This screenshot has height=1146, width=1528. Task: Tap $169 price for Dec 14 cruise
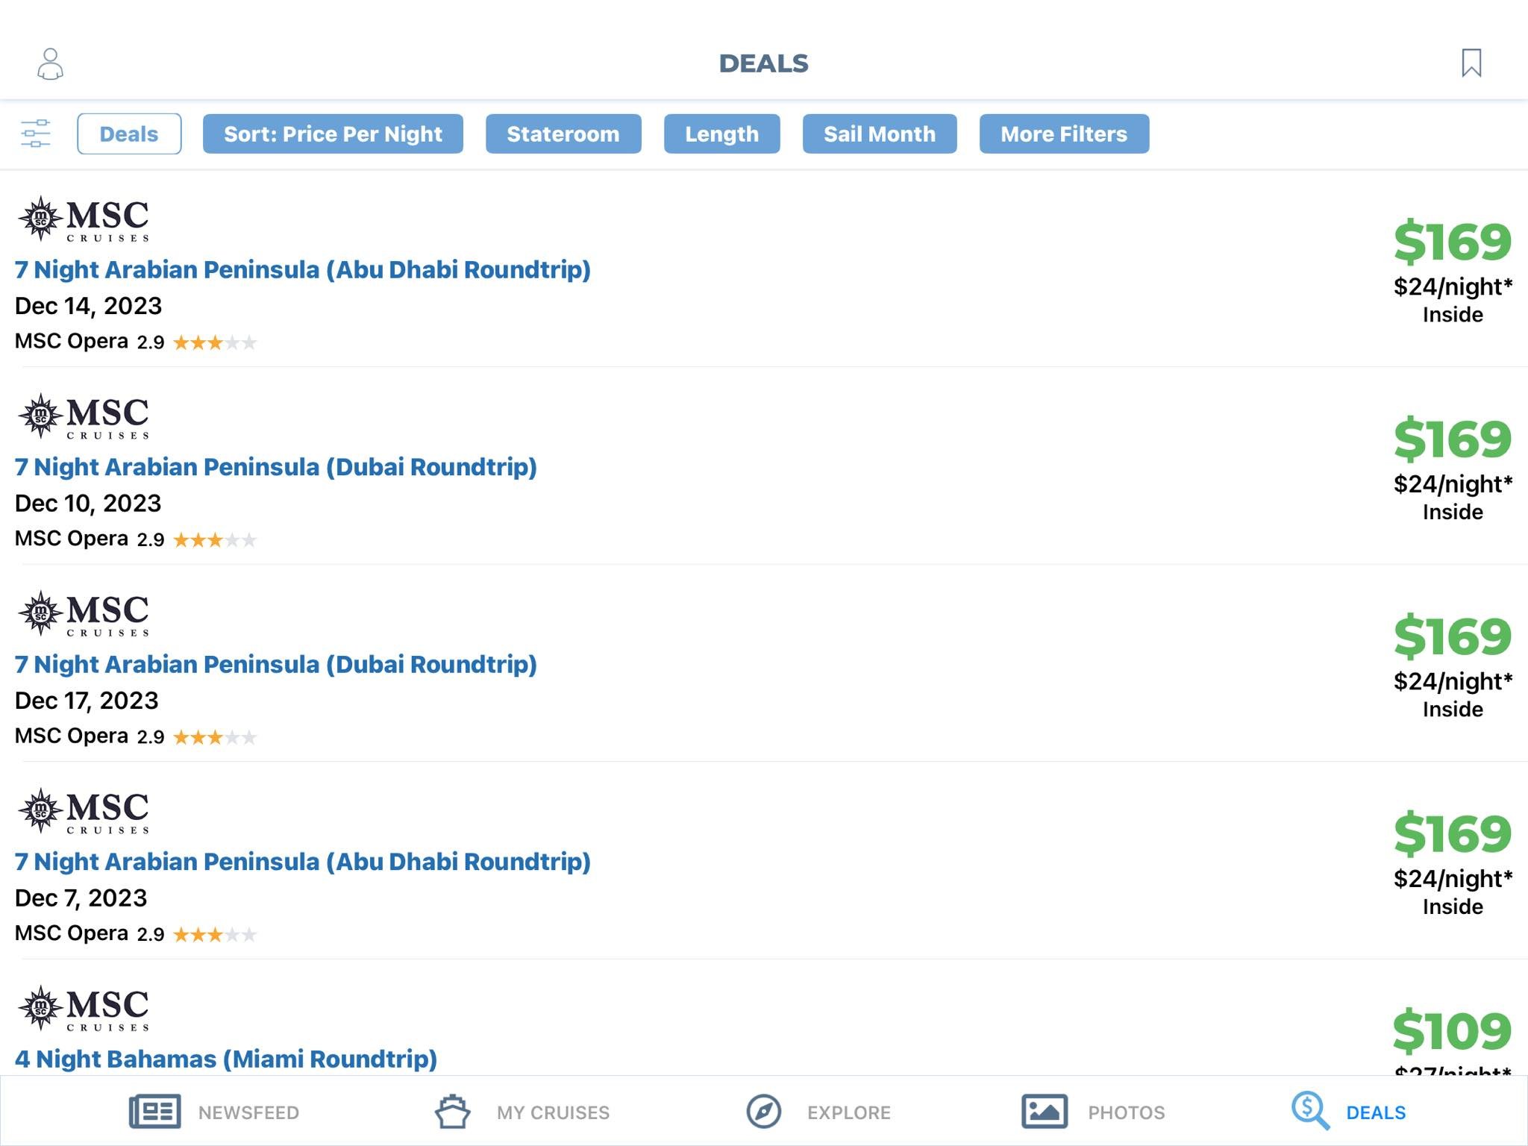click(x=1453, y=242)
